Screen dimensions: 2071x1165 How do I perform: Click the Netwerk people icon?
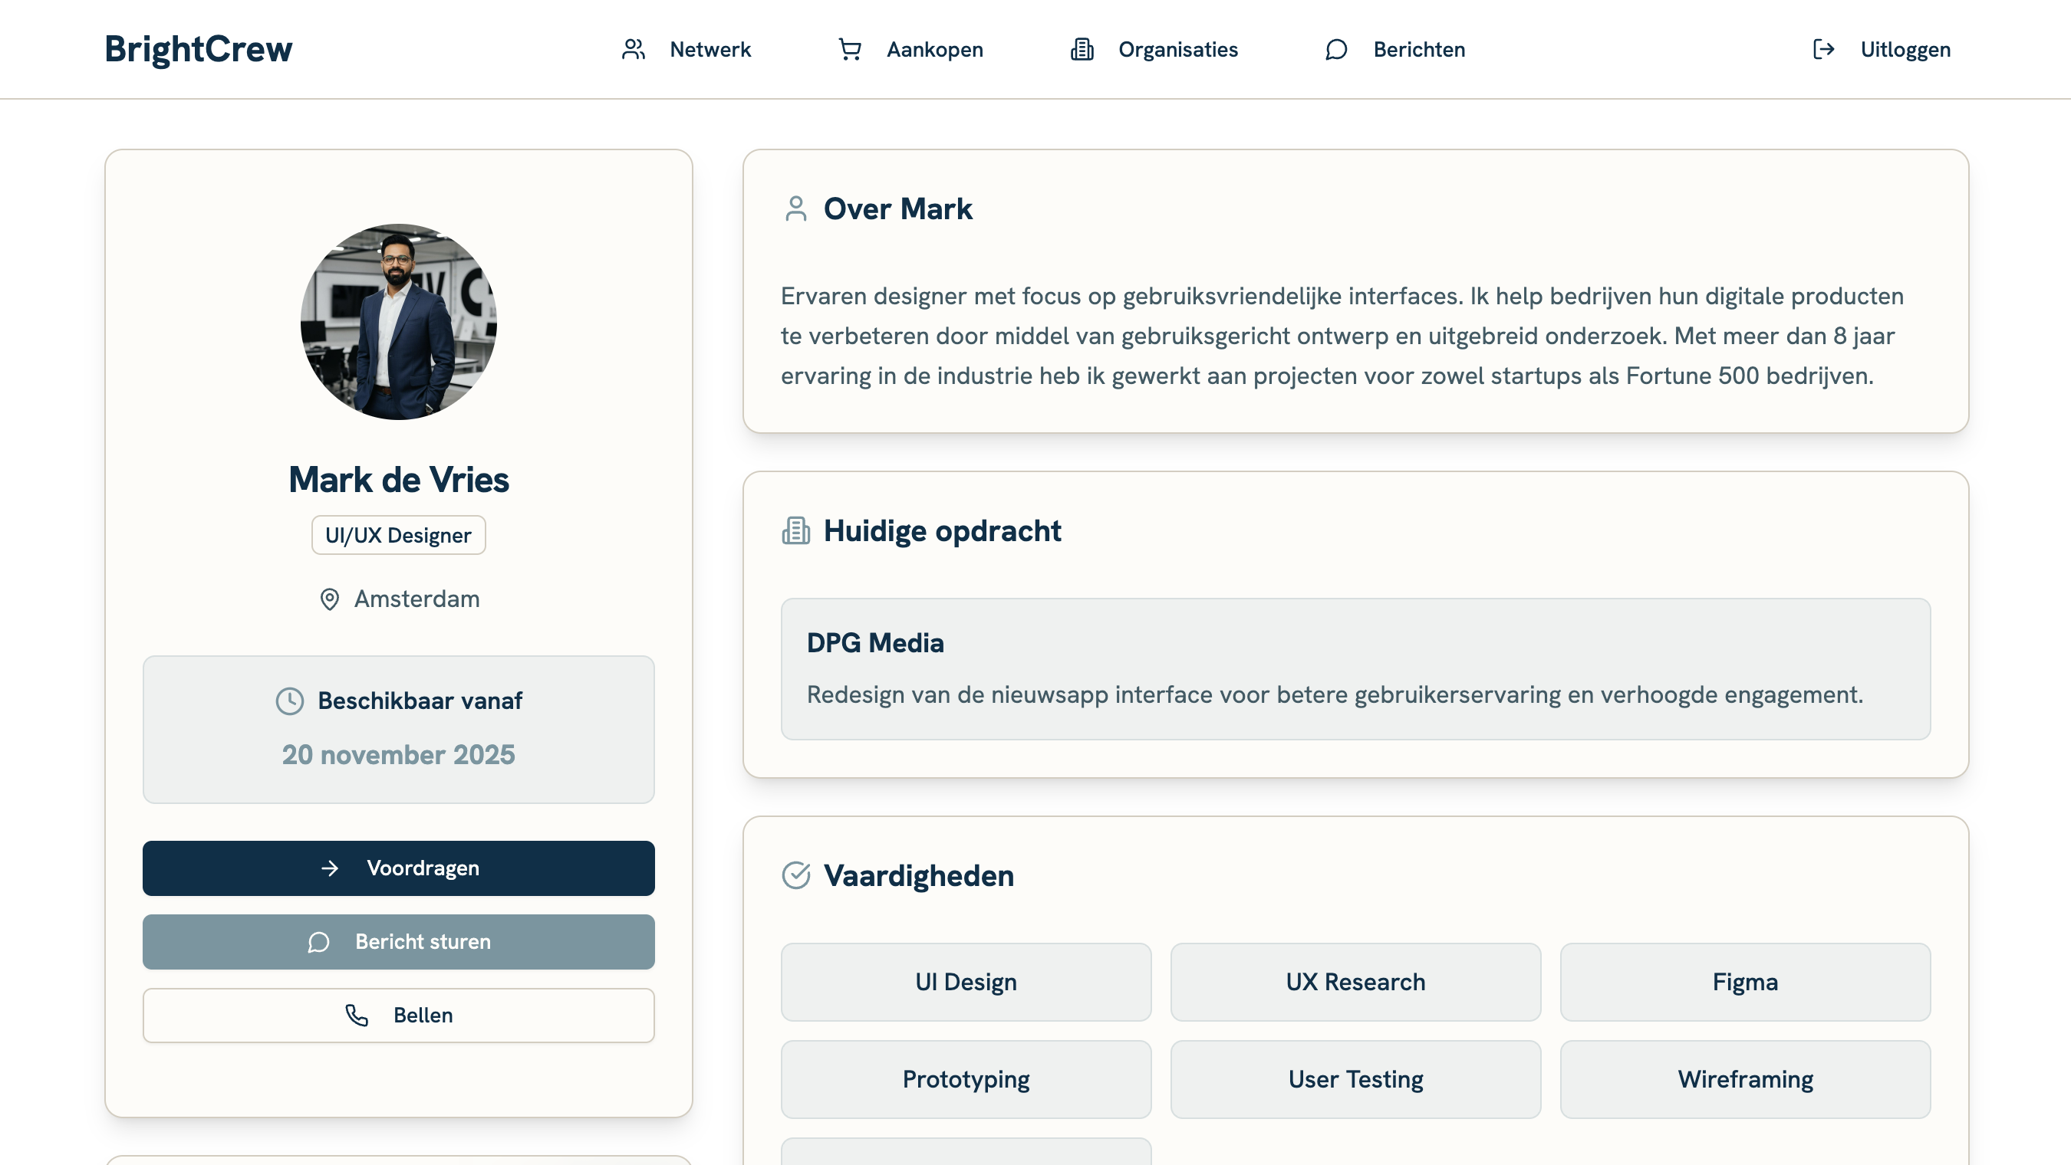tap(634, 50)
